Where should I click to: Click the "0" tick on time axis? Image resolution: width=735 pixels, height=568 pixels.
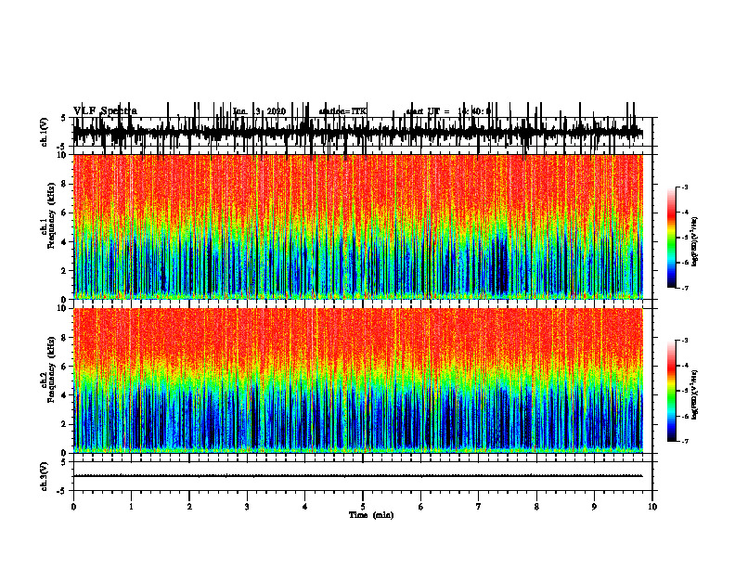(x=73, y=507)
